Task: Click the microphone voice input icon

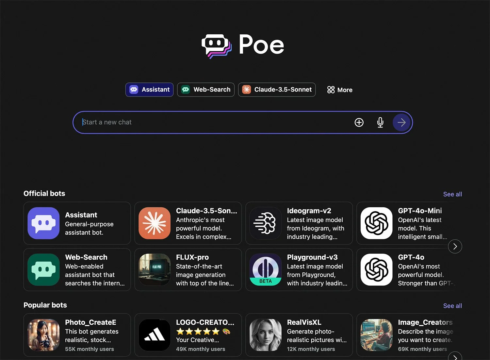Action: click(380, 122)
